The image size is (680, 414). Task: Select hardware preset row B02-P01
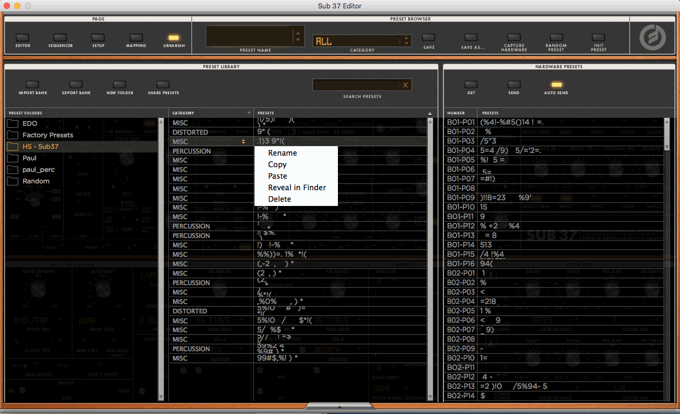coord(554,273)
